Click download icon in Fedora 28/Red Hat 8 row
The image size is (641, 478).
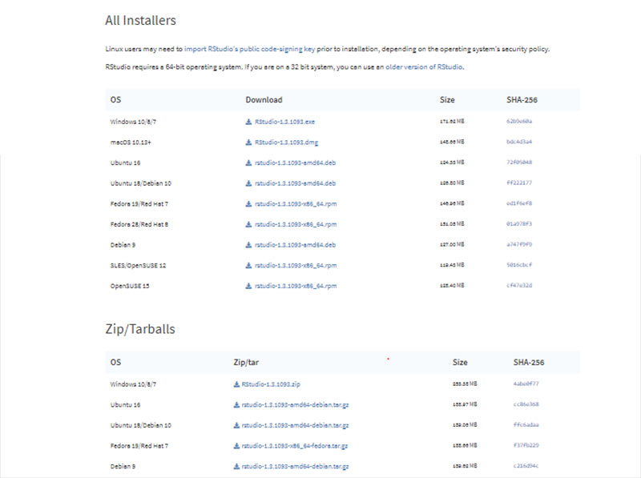point(248,224)
